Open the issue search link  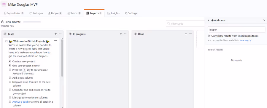point(245,41)
